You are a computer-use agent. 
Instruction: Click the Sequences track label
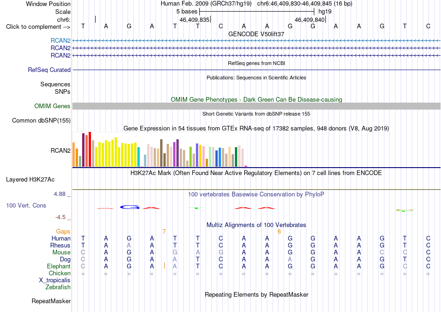(55, 84)
